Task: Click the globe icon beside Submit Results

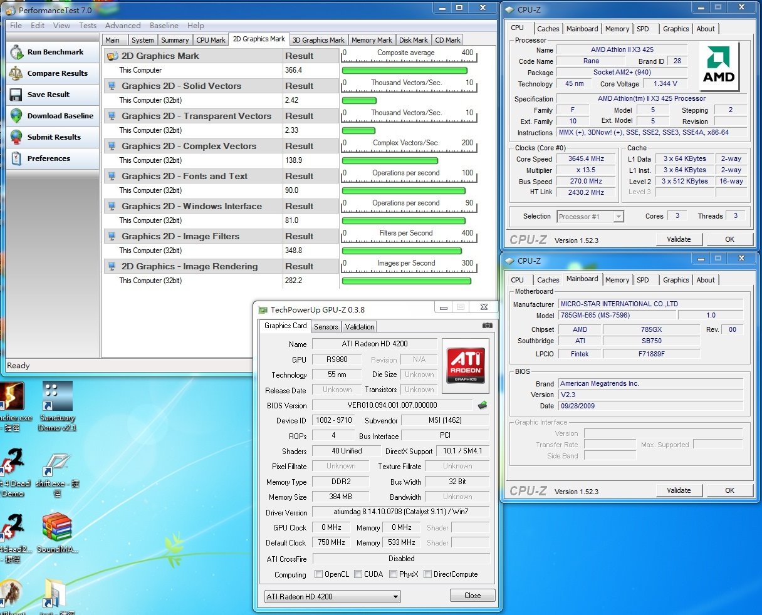Action: click(16, 137)
